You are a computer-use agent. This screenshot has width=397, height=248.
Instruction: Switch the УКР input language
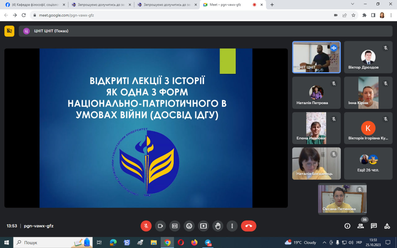click(x=359, y=242)
